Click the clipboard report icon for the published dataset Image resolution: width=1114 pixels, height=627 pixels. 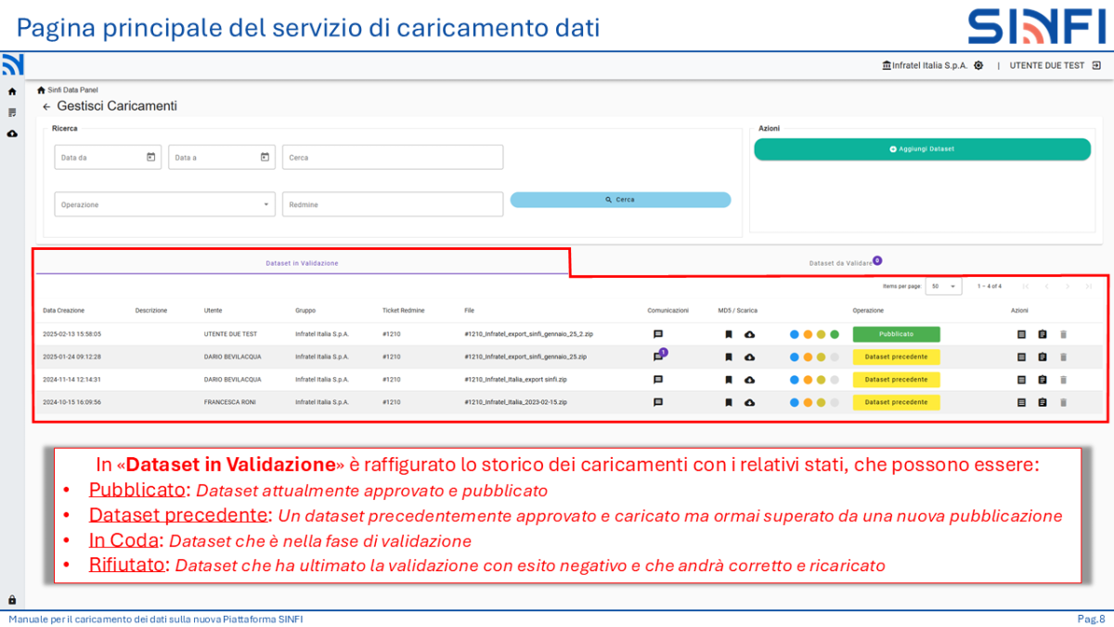coord(1043,333)
